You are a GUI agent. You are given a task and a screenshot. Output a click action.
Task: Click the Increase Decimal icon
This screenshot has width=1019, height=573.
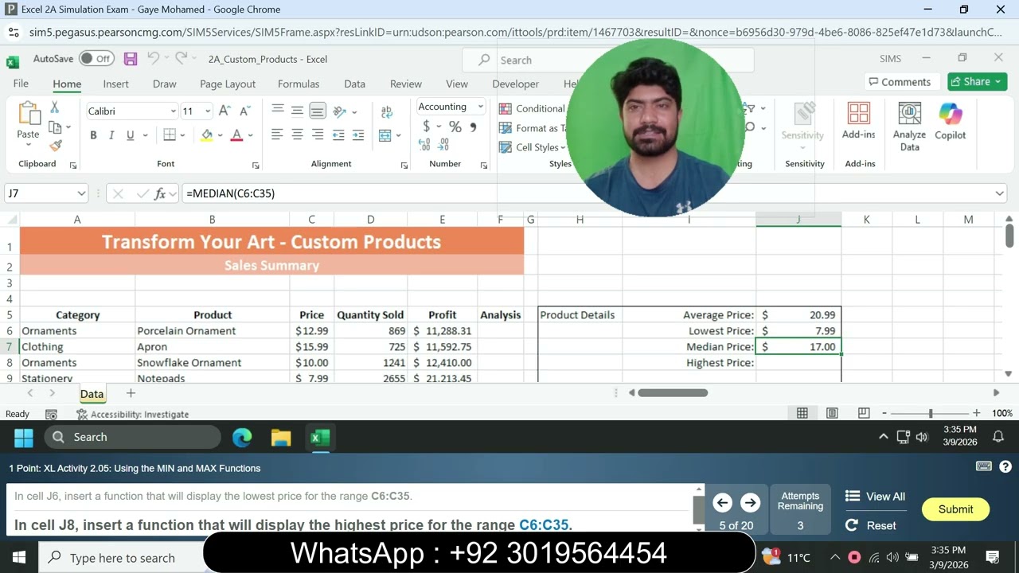coord(424,145)
